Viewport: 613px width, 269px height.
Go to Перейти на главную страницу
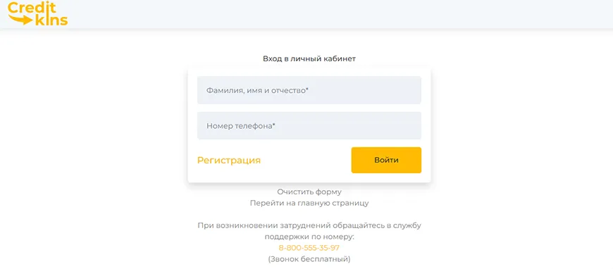[x=309, y=204]
